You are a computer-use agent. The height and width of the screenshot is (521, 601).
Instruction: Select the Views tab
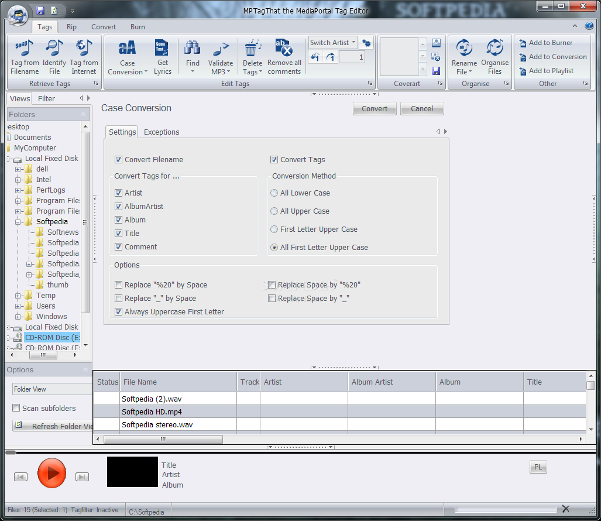pos(19,98)
